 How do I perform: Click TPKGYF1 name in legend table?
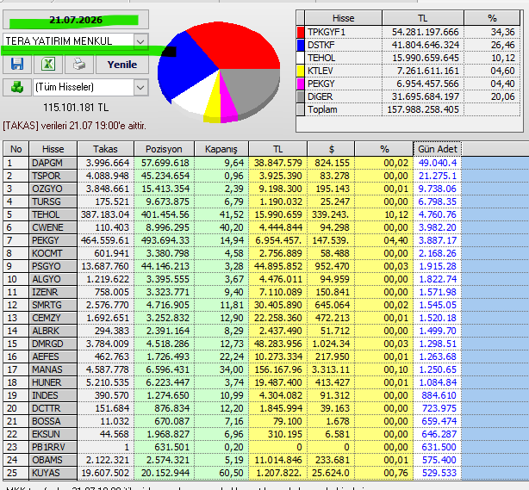(x=327, y=33)
